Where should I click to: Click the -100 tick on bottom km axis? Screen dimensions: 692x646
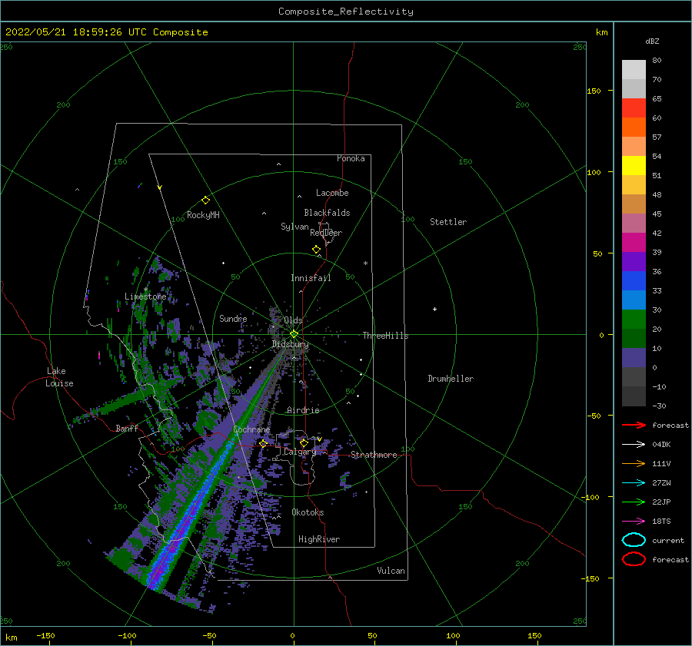click(x=127, y=635)
